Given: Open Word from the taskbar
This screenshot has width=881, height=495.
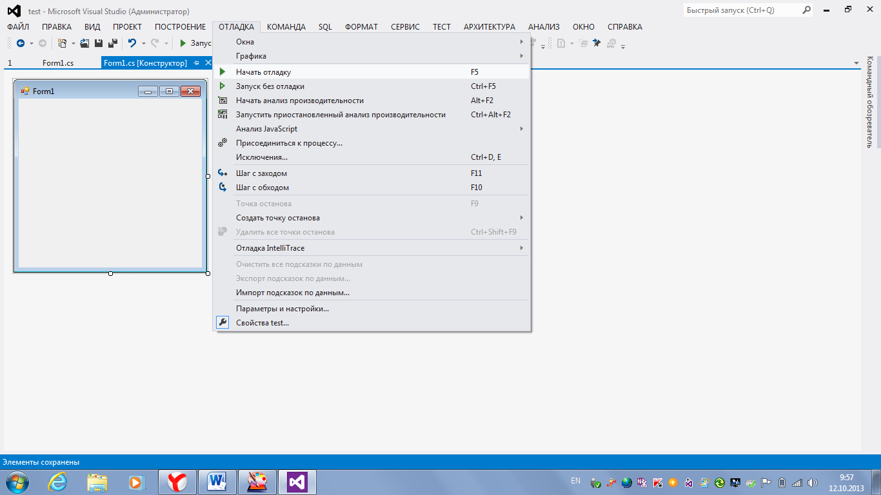Looking at the screenshot, I should tap(217, 481).
